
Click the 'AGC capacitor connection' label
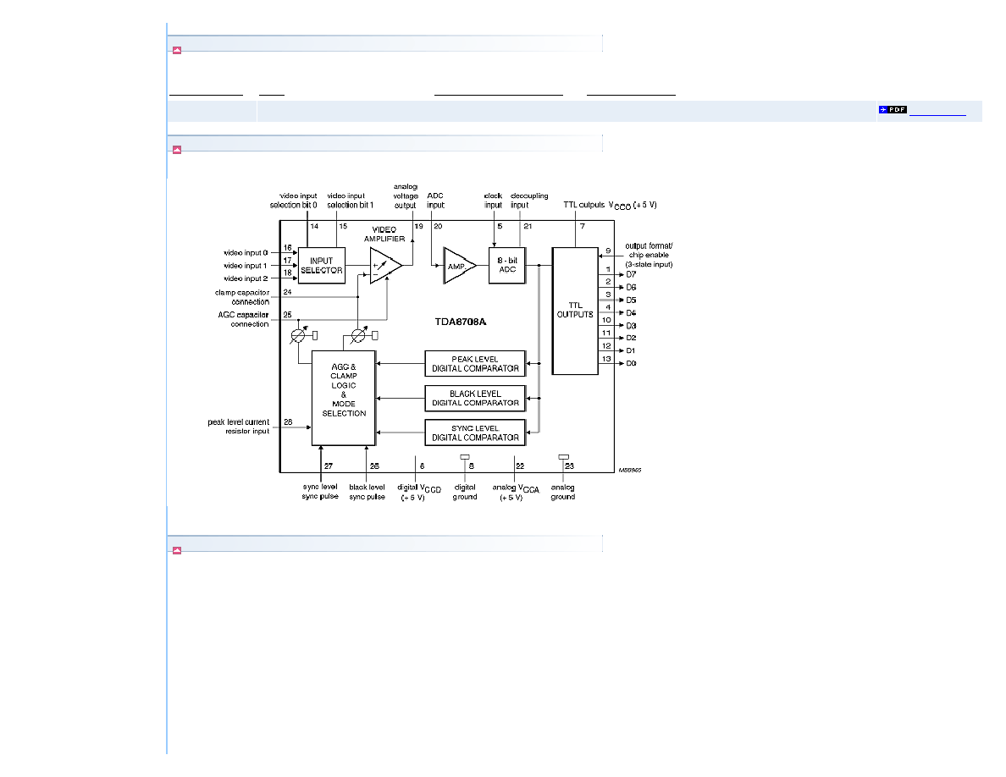[x=243, y=319]
